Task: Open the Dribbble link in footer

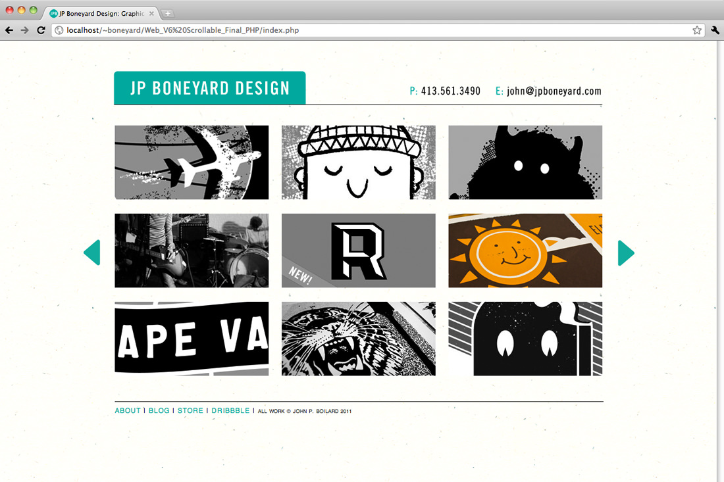Action: point(230,410)
